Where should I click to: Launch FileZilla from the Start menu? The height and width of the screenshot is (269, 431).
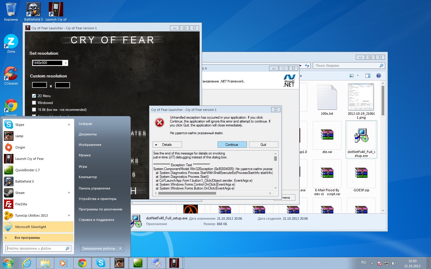point(38,204)
